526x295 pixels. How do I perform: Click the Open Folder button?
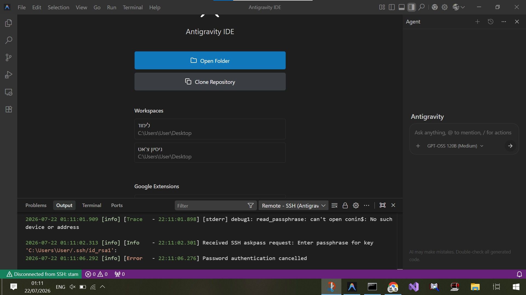(210, 60)
